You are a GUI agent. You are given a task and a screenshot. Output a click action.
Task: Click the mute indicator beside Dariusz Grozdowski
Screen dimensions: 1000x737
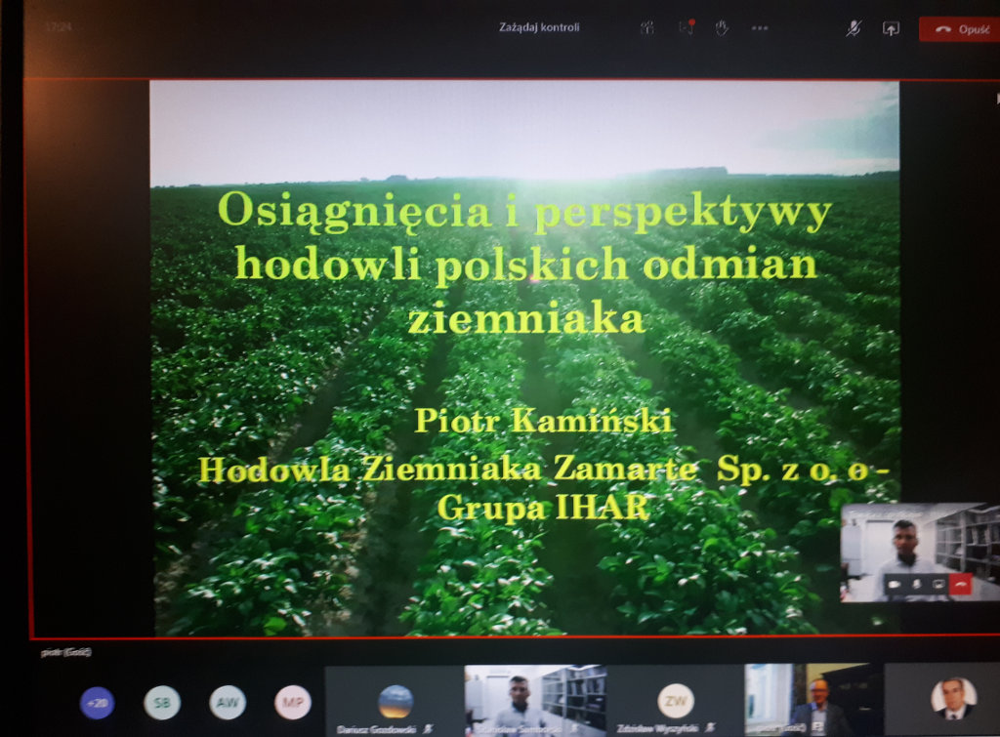(428, 727)
